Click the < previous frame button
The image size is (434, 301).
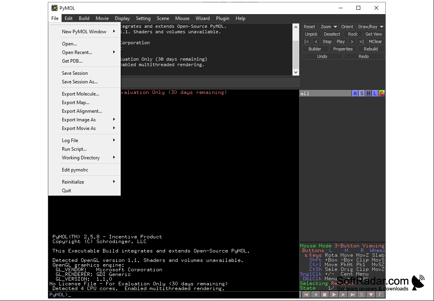point(316,41)
